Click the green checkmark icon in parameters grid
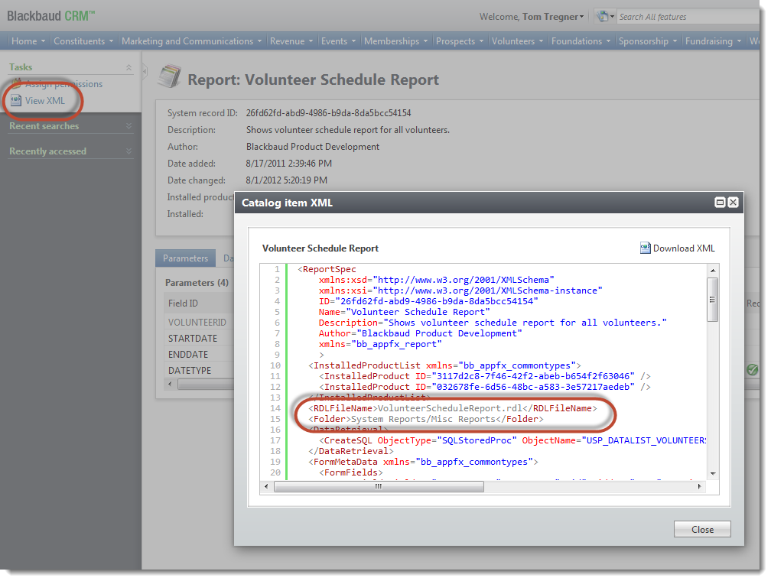This screenshot has height=581, width=771. click(x=753, y=370)
